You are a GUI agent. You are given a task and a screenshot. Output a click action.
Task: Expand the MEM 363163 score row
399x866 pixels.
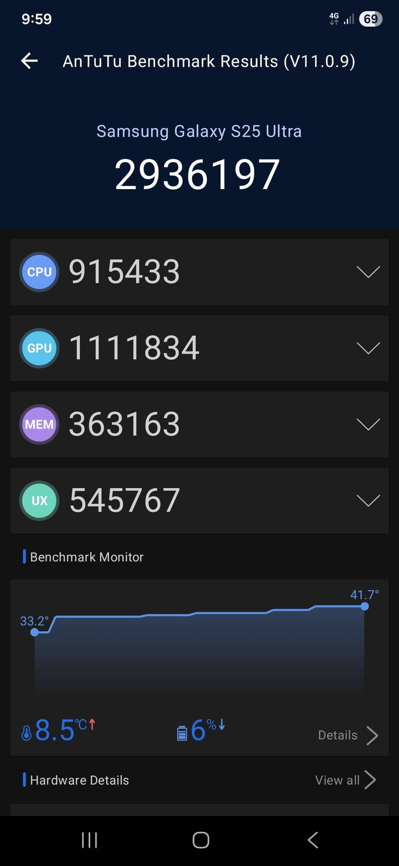click(x=368, y=424)
